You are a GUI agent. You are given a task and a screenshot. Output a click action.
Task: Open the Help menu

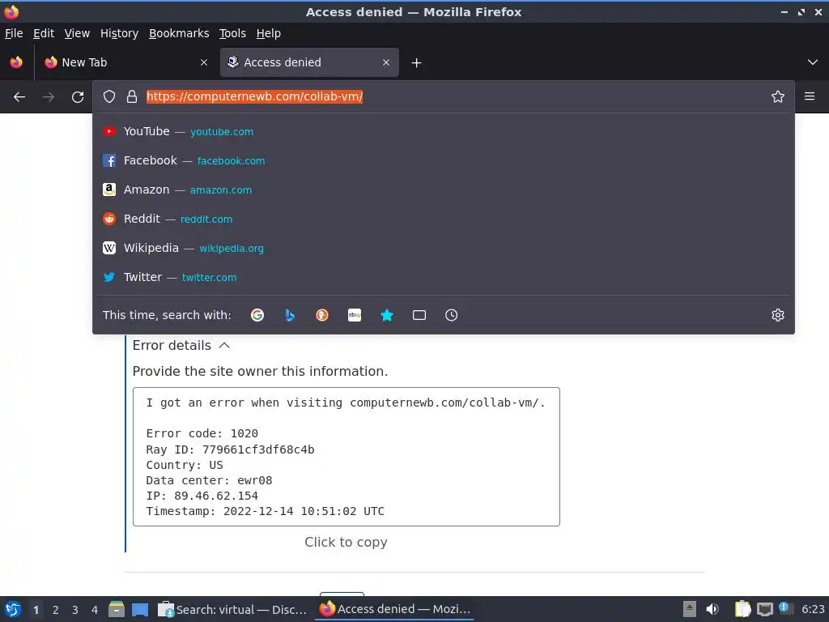(269, 33)
